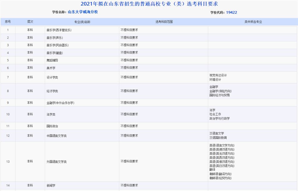Select the major "音乐学(民族器乐)"
The image size is (298, 191).
tap(58, 45)
